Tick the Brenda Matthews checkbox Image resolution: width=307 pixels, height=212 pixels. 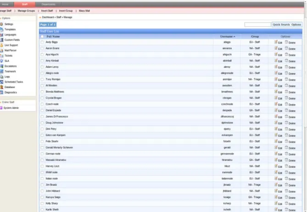tap(42, 92)
